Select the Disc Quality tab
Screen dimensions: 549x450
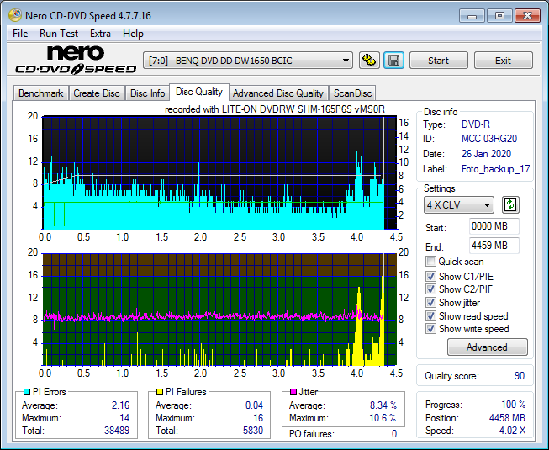click(x=199, y=92)
